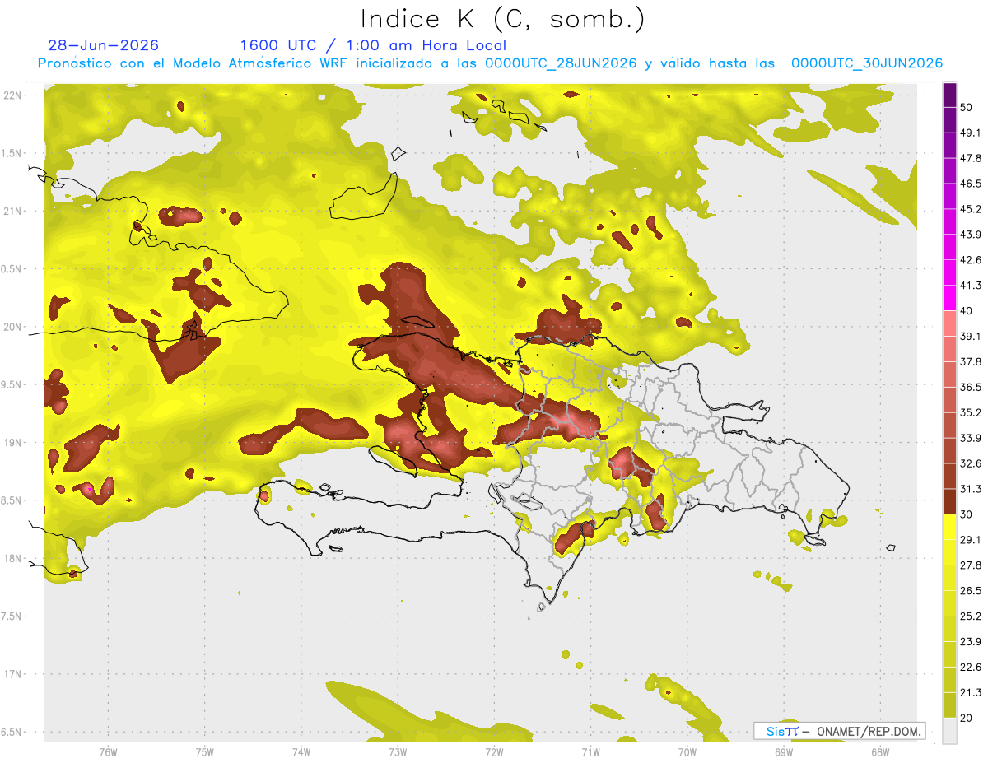This screenshot has height=763, width=988.
Task: Click the '1600 UTC / 1:00 am Hora Local' time
Action: pyautogui.click(x=373, y=45)
